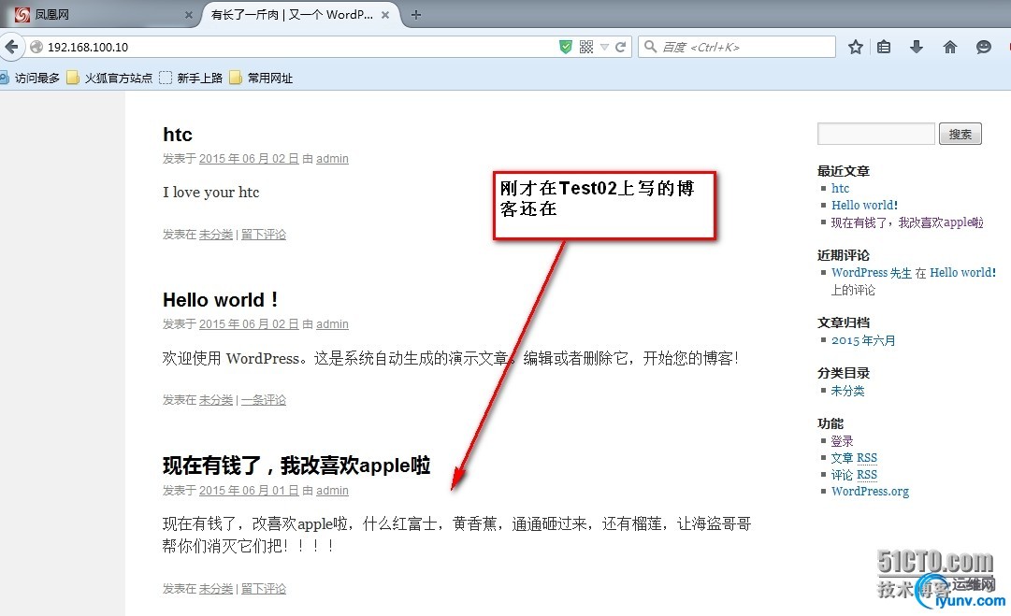
Task: Open the QR code icon in address bar
Action: [x=586, y=47]
